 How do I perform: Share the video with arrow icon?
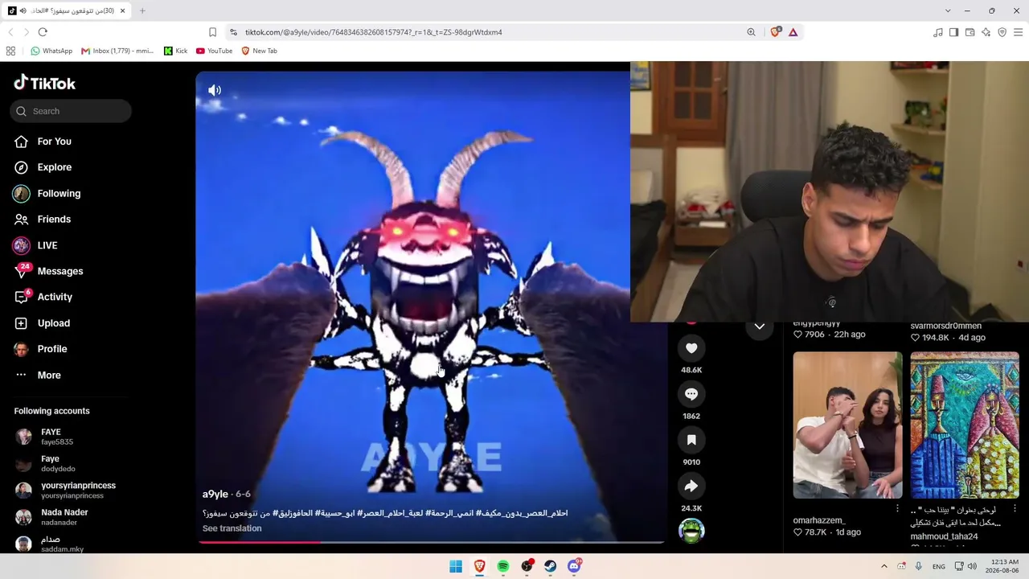(691, 486)
